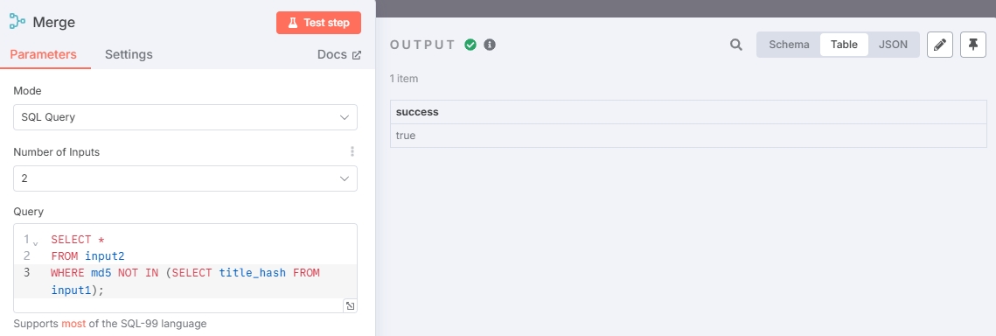Click the info icon next to OUTPUT
Viewport: 996px width, 336px height.
point(490,45)
